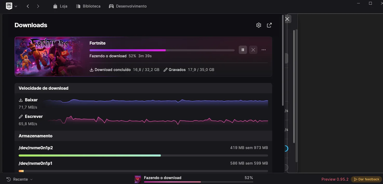Click the 16,8 / 32,2 GB value
383x184 pixels.
tap(146, 70)
